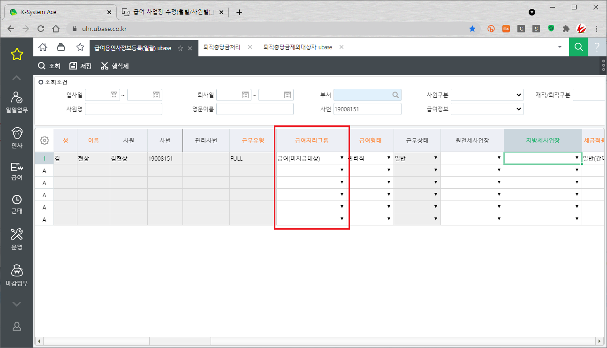Open 마감업무 module in sidebar
Screen dimensions: 607x348
17,276
